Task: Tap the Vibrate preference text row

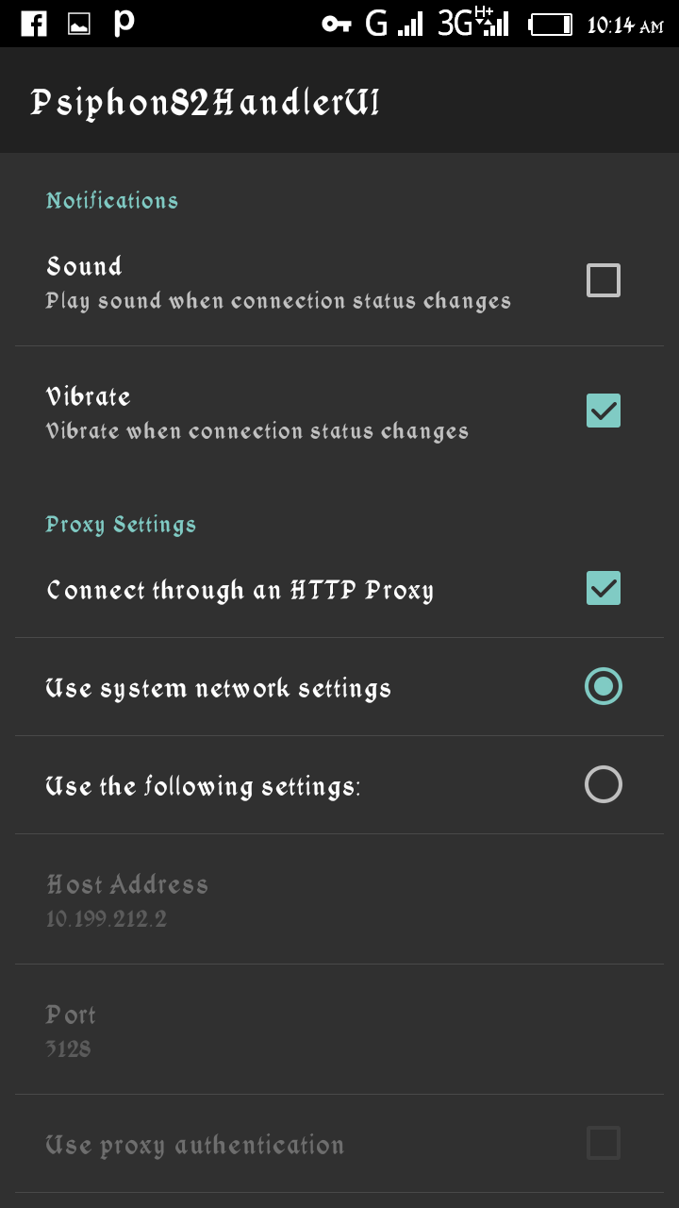Action: pyautogui.click(x=257, y=412)
